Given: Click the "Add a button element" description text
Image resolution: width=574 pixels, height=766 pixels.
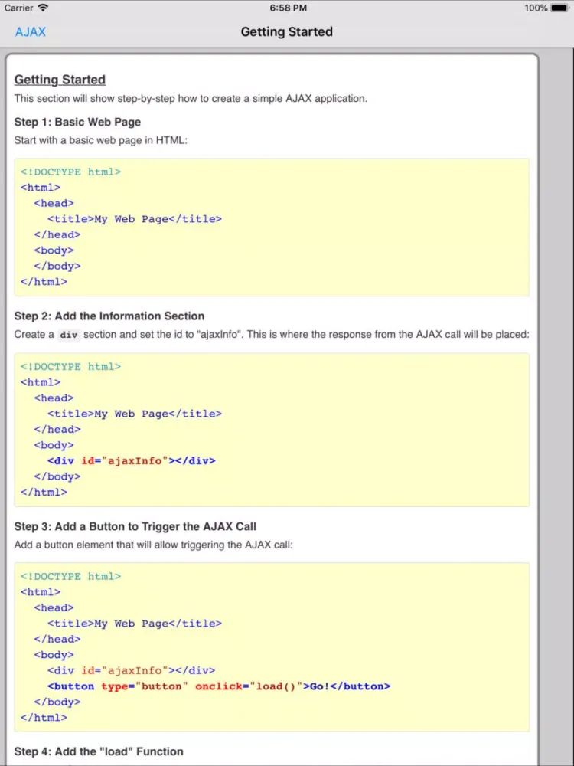Looking at the screenshot, I should tap(153, 545).
